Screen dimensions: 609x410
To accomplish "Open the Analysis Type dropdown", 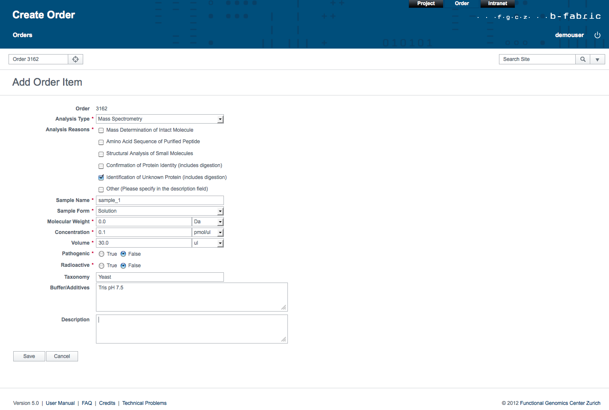I will tap(160, 119).
